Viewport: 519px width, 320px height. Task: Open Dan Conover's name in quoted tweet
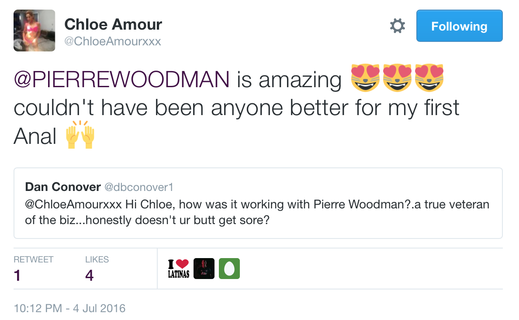(63, 187)
